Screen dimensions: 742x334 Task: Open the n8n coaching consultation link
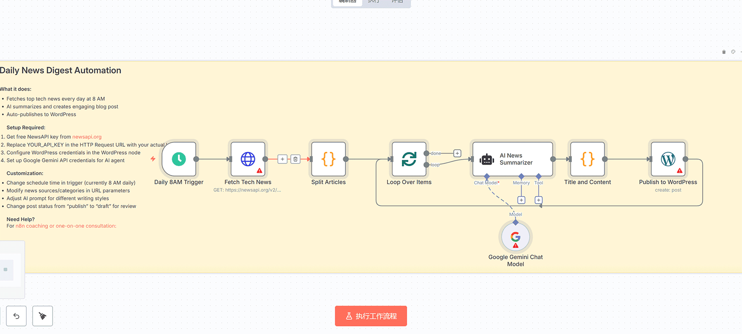[x=66, y=226]
